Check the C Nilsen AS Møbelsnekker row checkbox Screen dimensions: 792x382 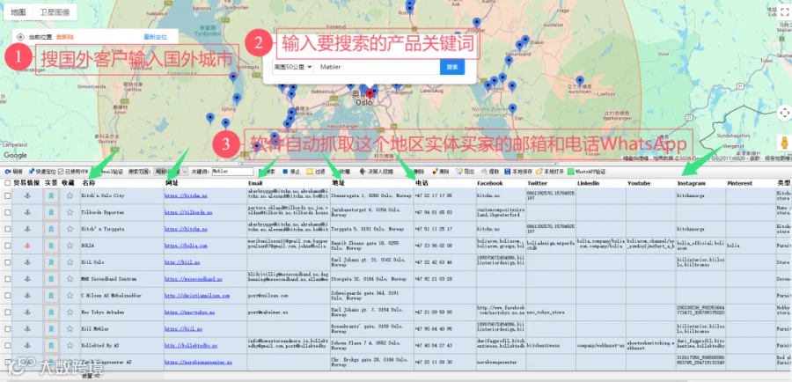(x=8, y=296)
